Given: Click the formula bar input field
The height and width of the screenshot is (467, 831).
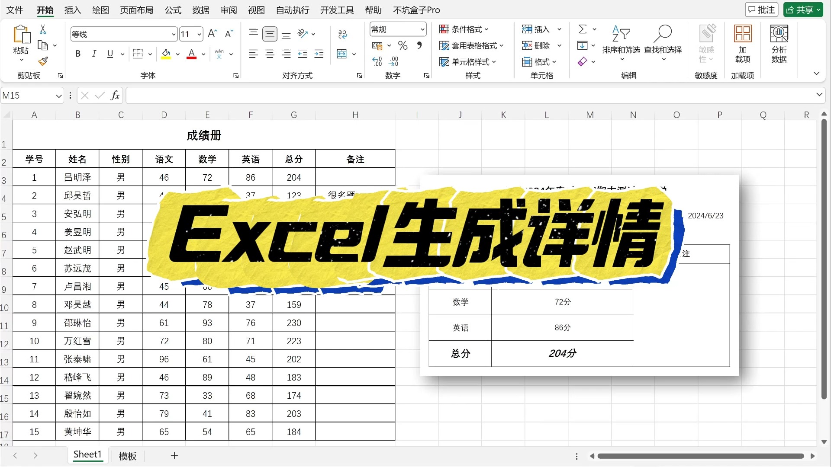Looking at the screenshot, I should click(x=470, y=96).
